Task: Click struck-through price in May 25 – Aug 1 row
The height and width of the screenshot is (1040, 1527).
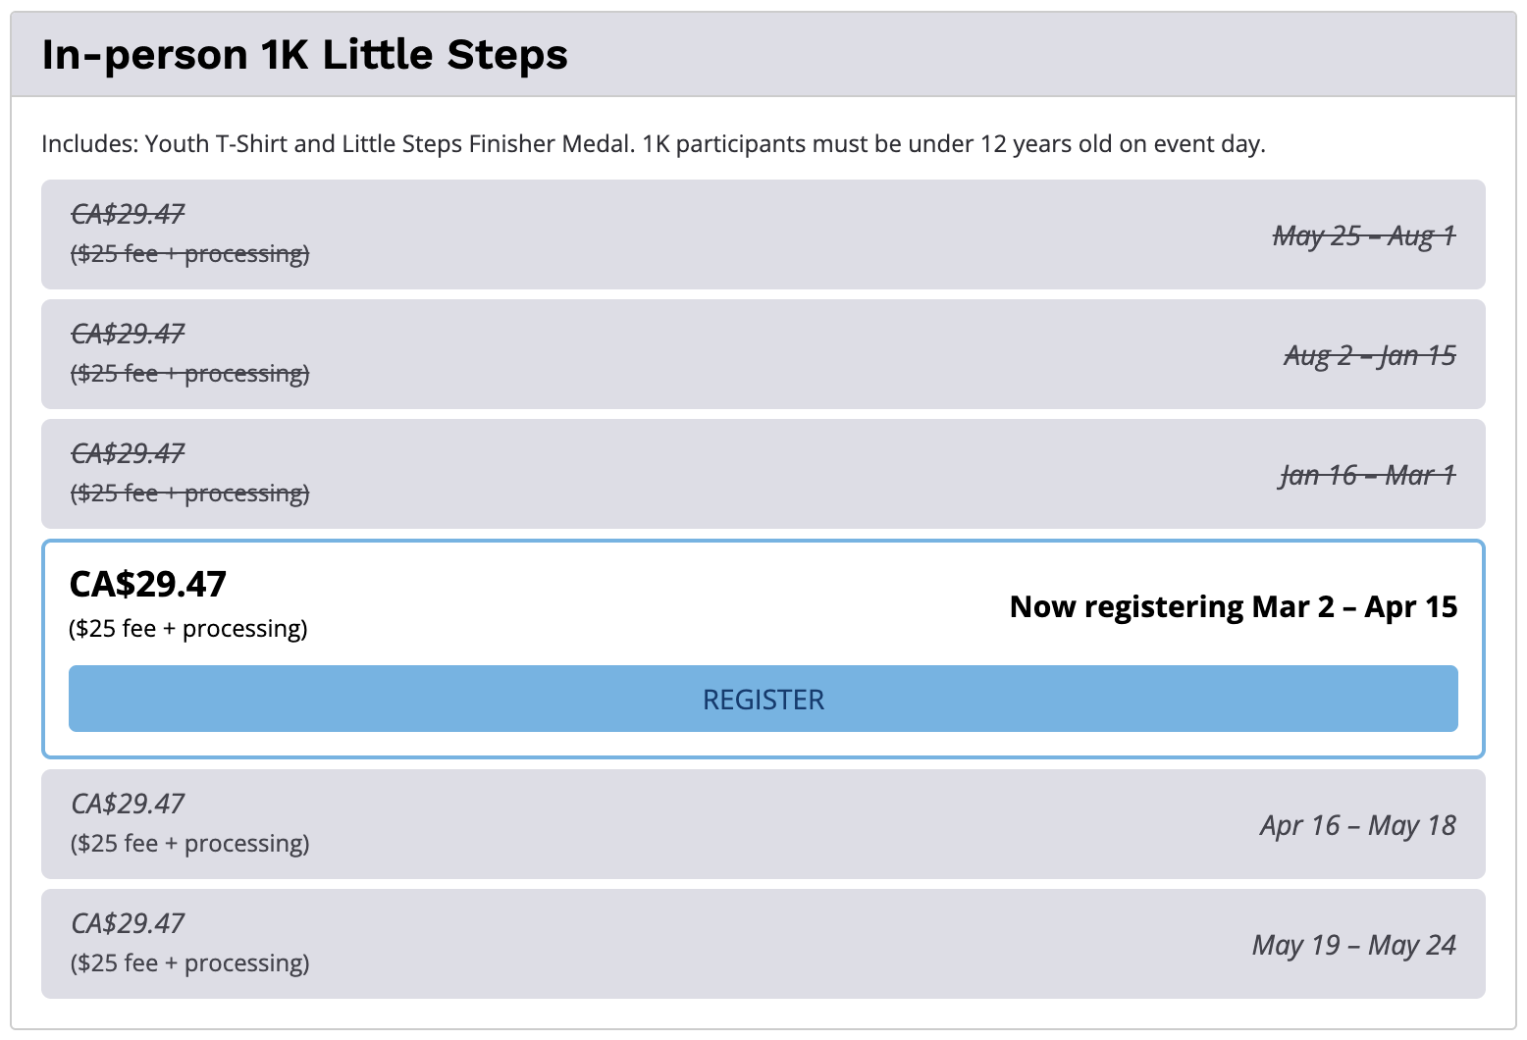Action: 128,214
